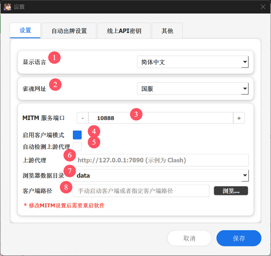Disable the 启用客户端模式 checkbox
The height and width of the screenshot is (256, 271).
[x=77, y=135]
